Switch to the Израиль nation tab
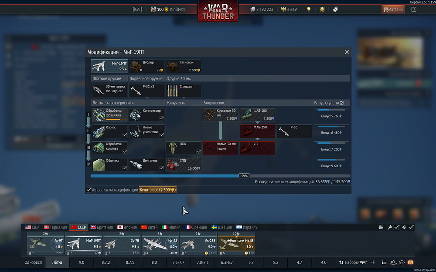Viewport: 436px width, 272px height. pos(247,227)
